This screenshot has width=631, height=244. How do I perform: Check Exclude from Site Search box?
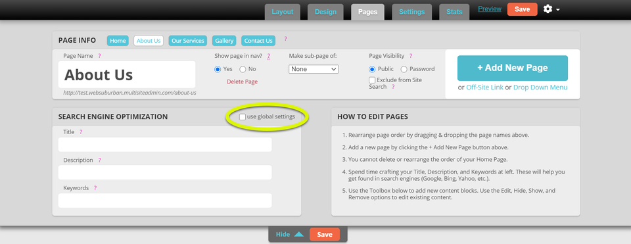point(372,80)
